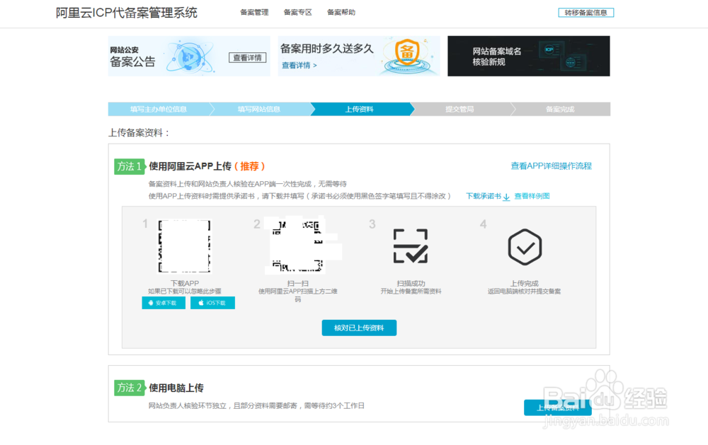Click the iOS下载 button
The image size is (708, 445).
point(212,303)
